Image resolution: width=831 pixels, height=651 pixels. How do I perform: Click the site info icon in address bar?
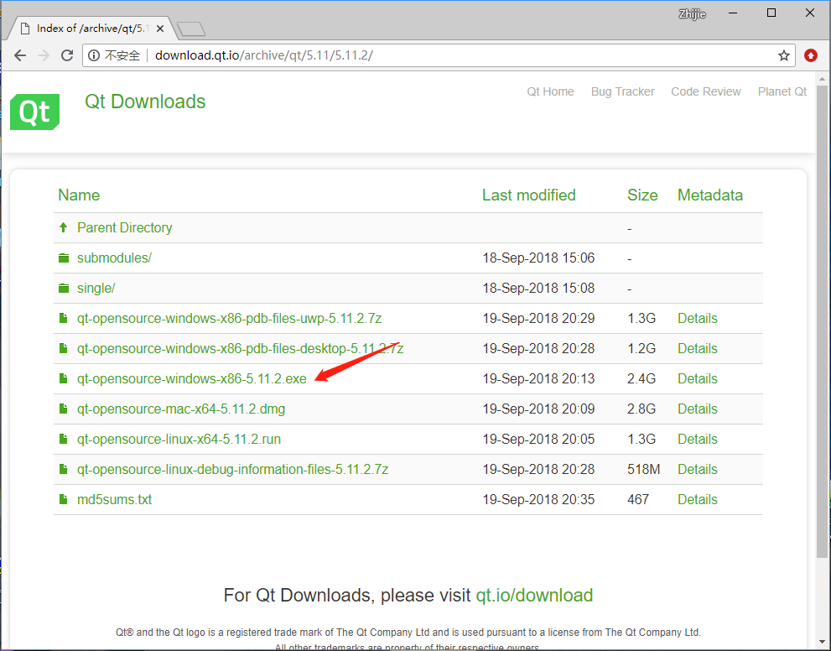[x=93, y=55]
